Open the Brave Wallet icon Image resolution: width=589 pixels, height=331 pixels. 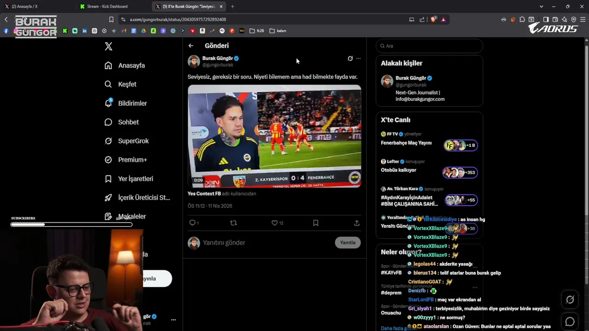[x=555, y=19]
